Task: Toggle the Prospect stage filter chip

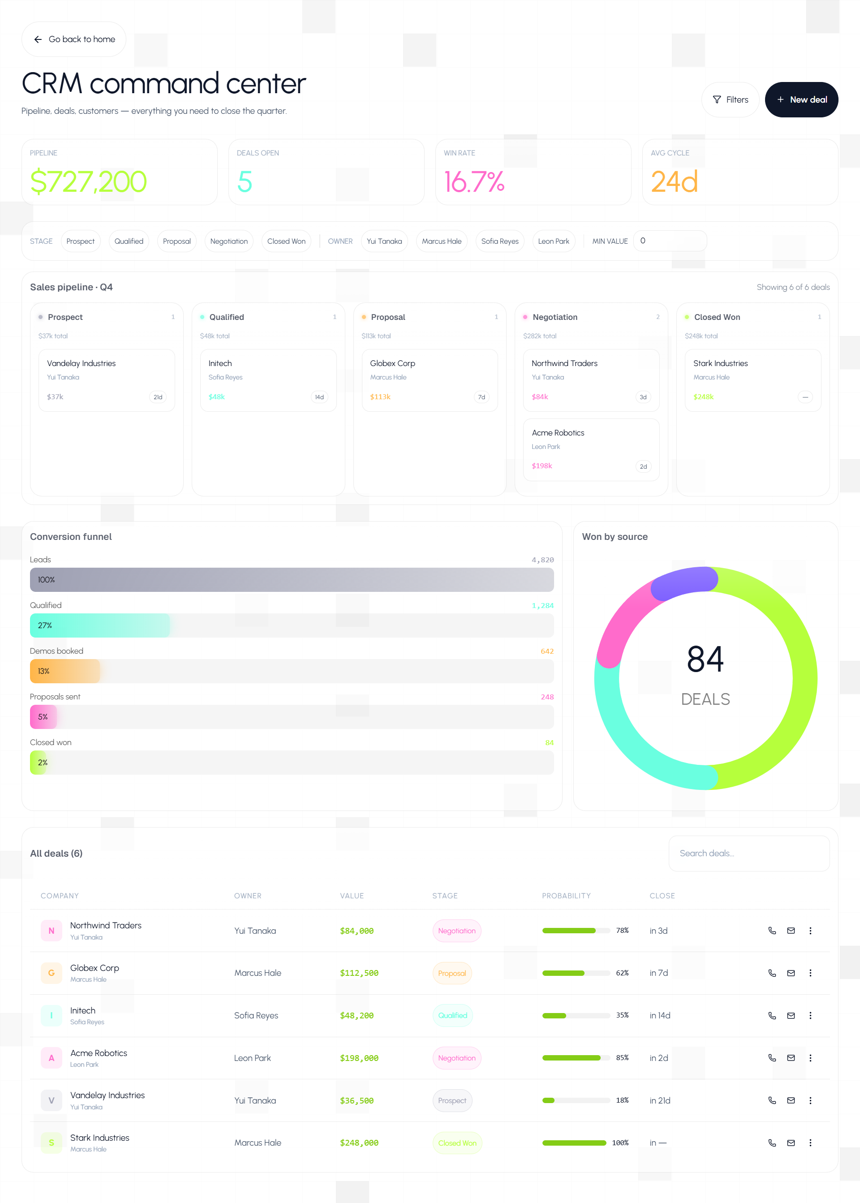Action: tap(81, 241)
